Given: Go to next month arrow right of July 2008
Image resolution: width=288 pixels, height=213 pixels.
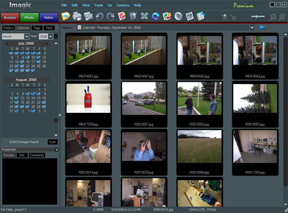Looking at the screenshot, I should 47,44.
